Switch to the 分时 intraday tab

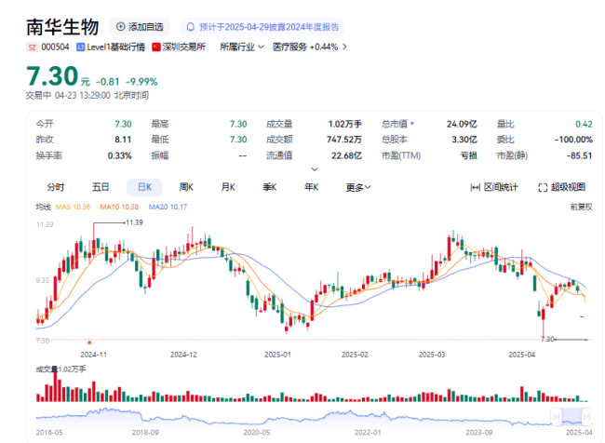pyautogui.click(x=56, y=187)
